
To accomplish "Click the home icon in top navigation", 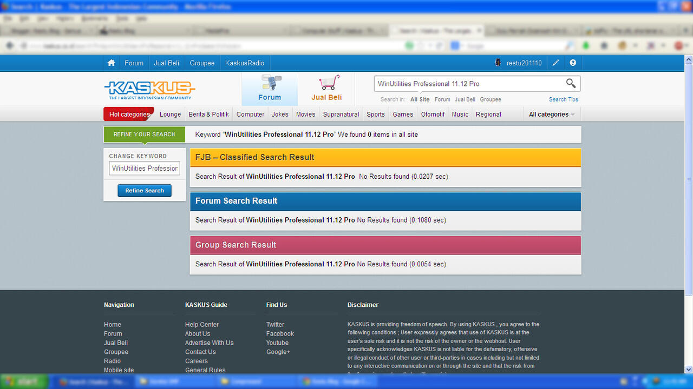I will point(112,63).
